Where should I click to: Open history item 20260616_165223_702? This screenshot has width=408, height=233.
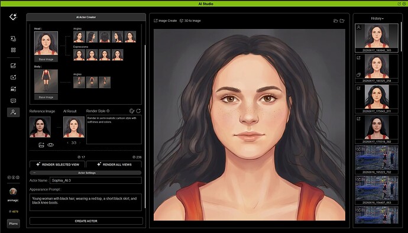(x=377, y=160)
